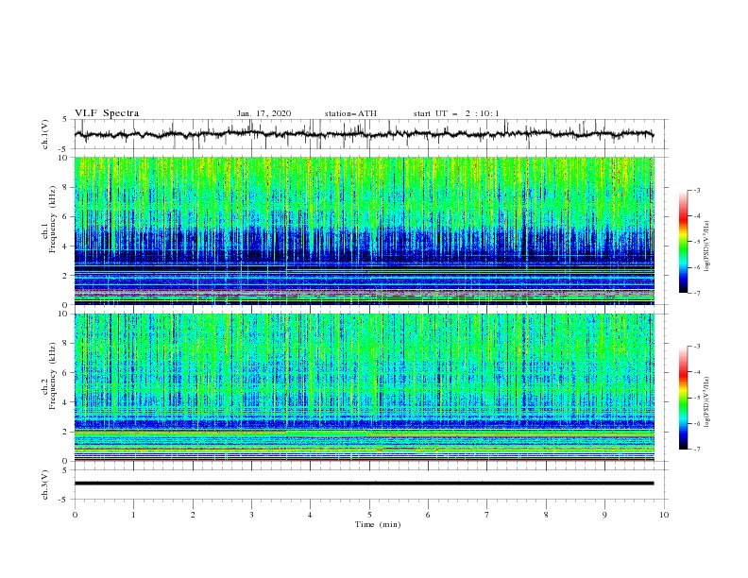Click the 'VLF Spectra' title text
The image size is (748, 578).
[107, 113]
